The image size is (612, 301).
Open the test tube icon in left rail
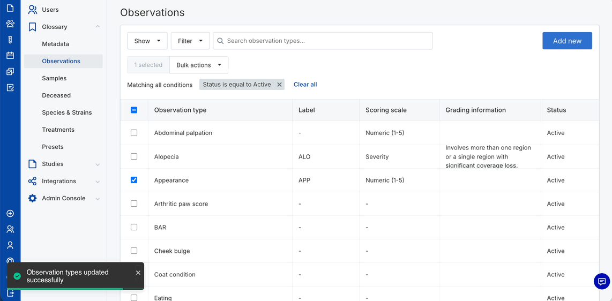click(10, 40)
